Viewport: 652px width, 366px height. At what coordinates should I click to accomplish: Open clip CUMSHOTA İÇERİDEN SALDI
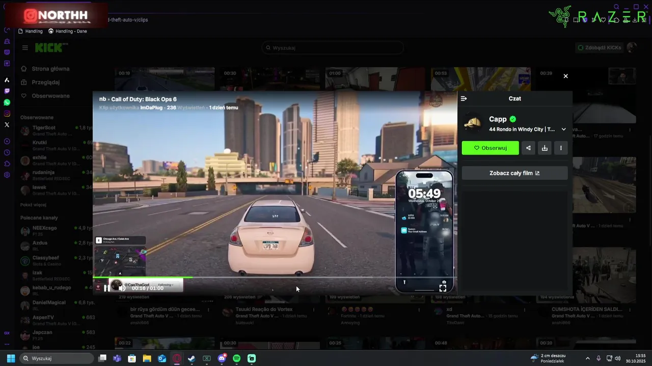(587, 309)
